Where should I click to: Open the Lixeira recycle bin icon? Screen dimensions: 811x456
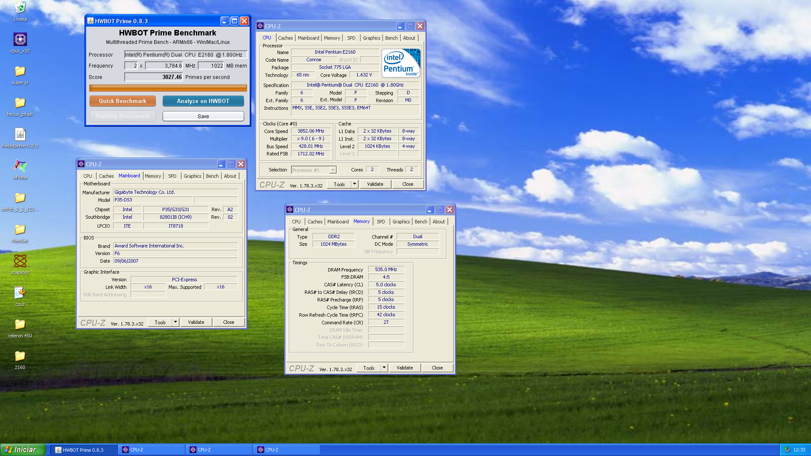(20, 8)
